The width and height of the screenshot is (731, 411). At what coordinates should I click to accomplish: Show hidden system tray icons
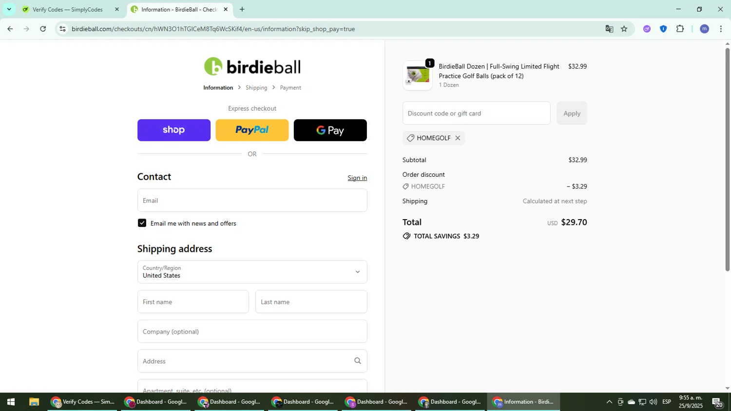609,402
